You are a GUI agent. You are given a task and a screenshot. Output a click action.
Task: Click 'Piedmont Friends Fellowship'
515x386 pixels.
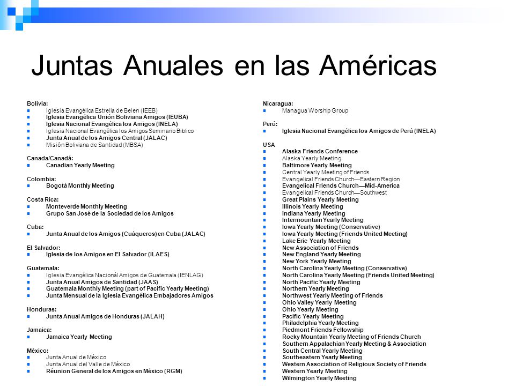323,330
